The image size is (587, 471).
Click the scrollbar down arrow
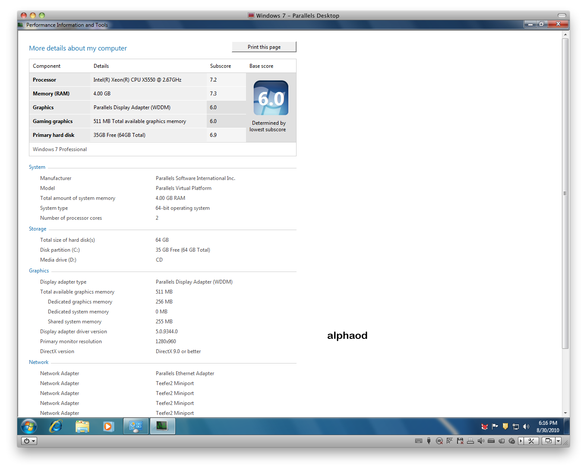click(x=565, y=413)
